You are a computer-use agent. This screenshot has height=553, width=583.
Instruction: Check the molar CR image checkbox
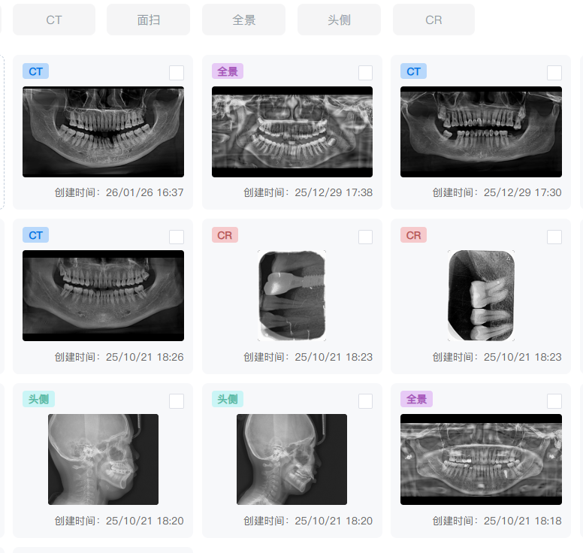tap(554, 237)
